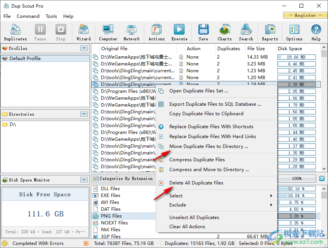Screen dimensions: 328x248
Task: Open the Reports tool
Action: 270,32
